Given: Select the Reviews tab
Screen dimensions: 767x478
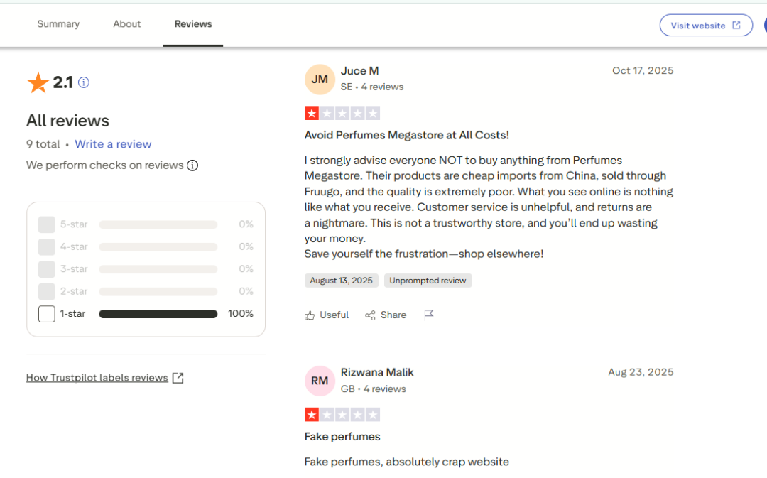Looking at the screenshot, I should [193, 24].
